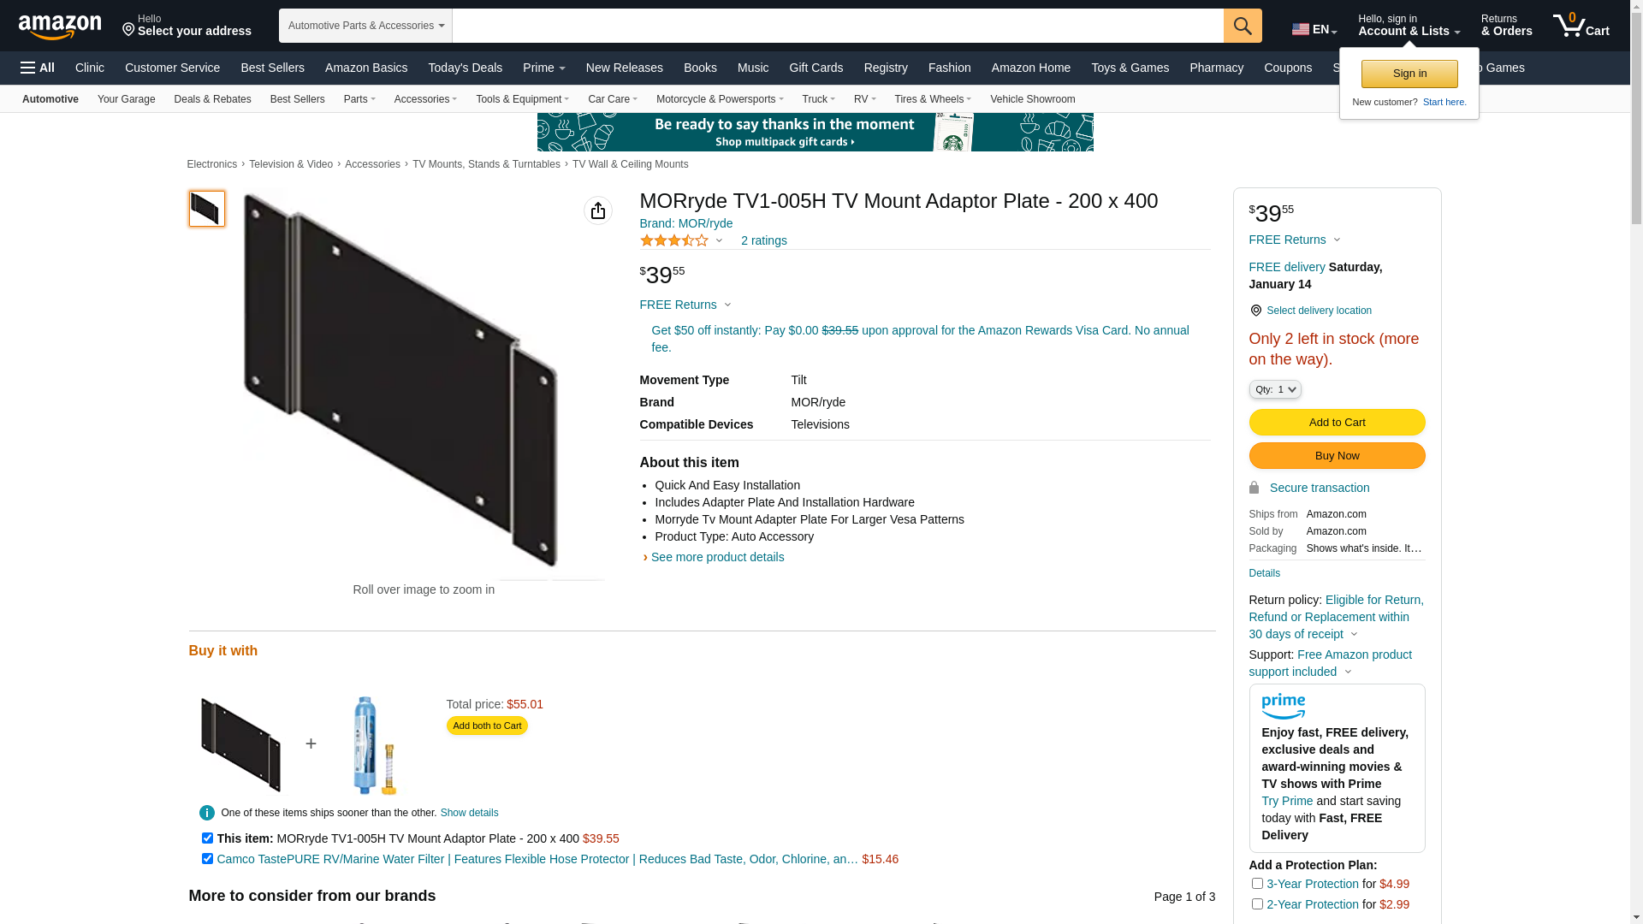
Task: Expand the Tires & Wheels menu
Action: coord(932,99)
